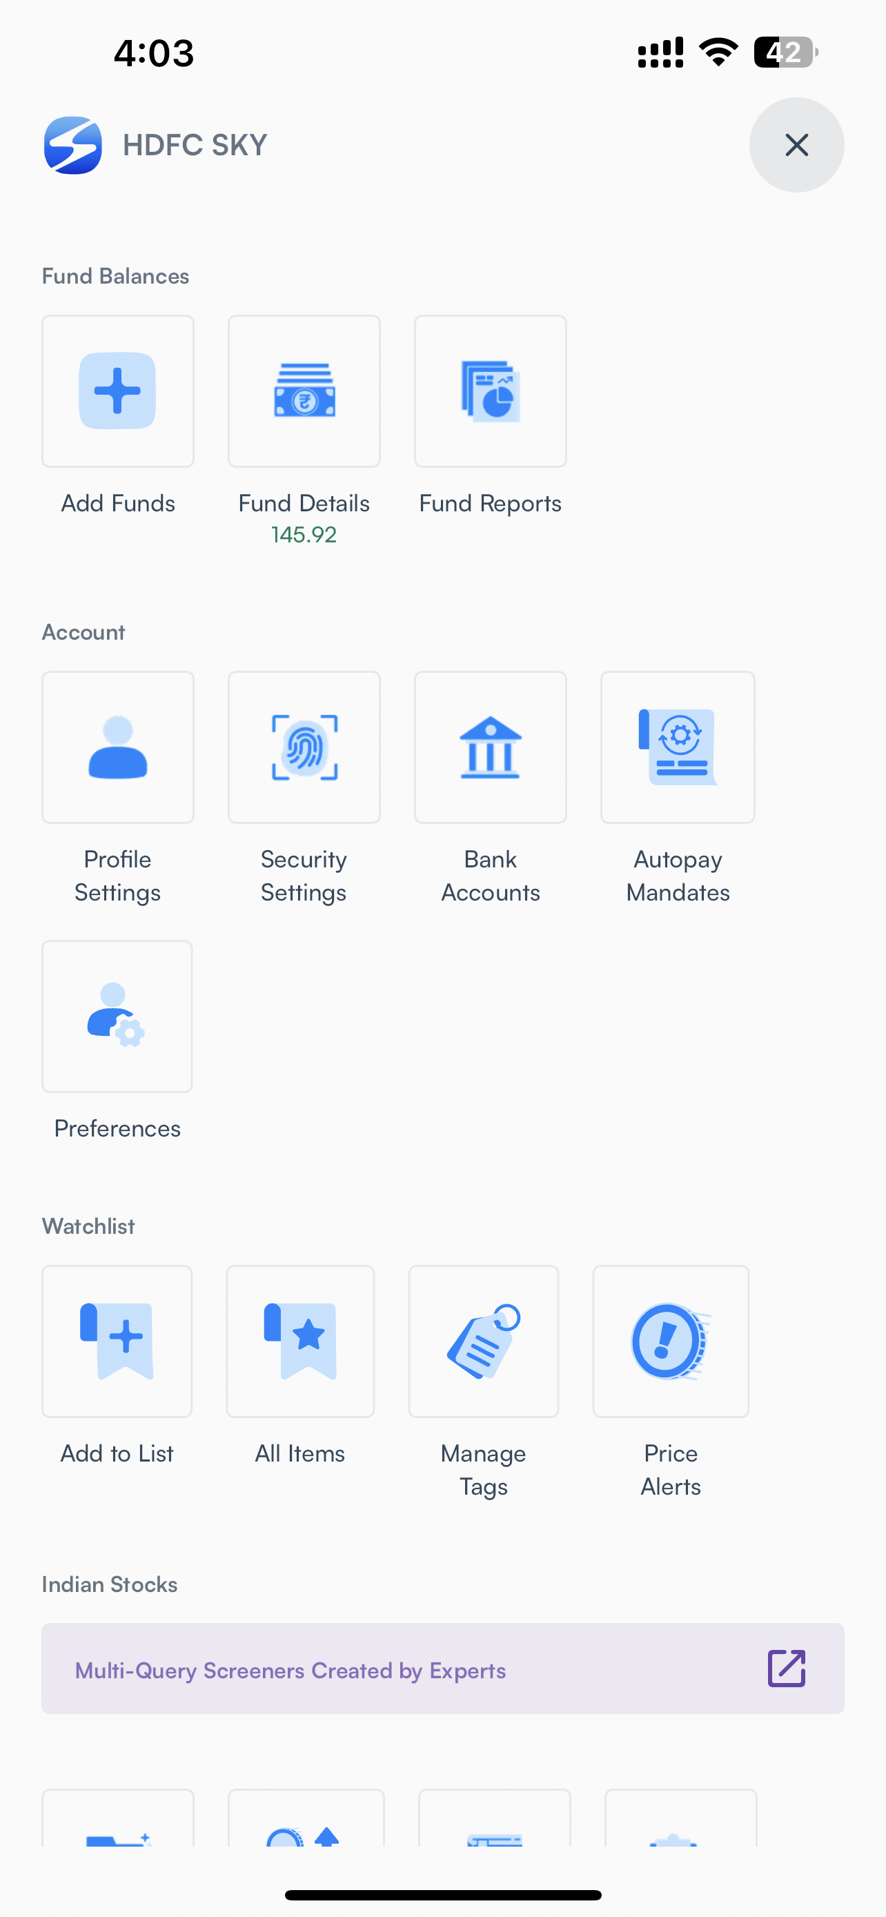Tap the All Items label
The height and width of the screenshot is (1917, 886).
299,1453
